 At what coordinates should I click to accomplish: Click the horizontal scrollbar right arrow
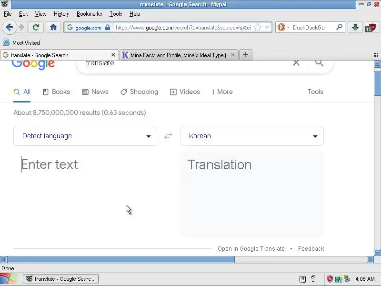(x=370, y=259)
